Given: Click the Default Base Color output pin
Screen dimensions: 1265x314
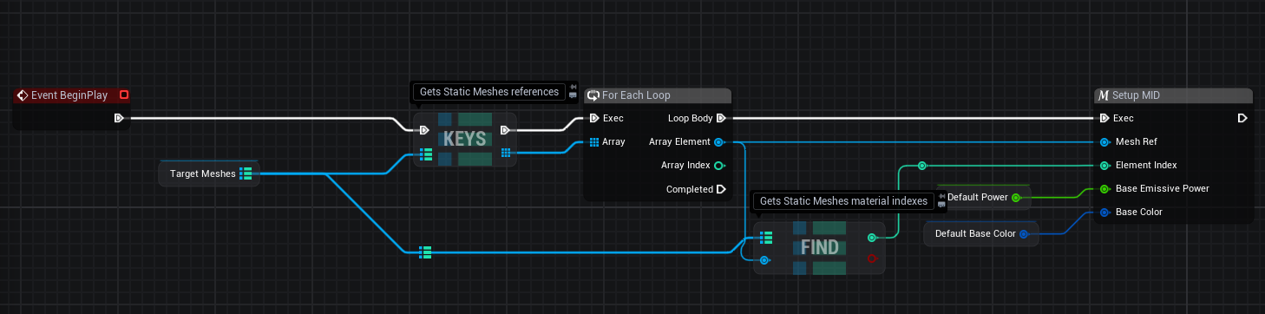Looking at the screenshot, I should pyautogui.click(x=1024, y=233).
